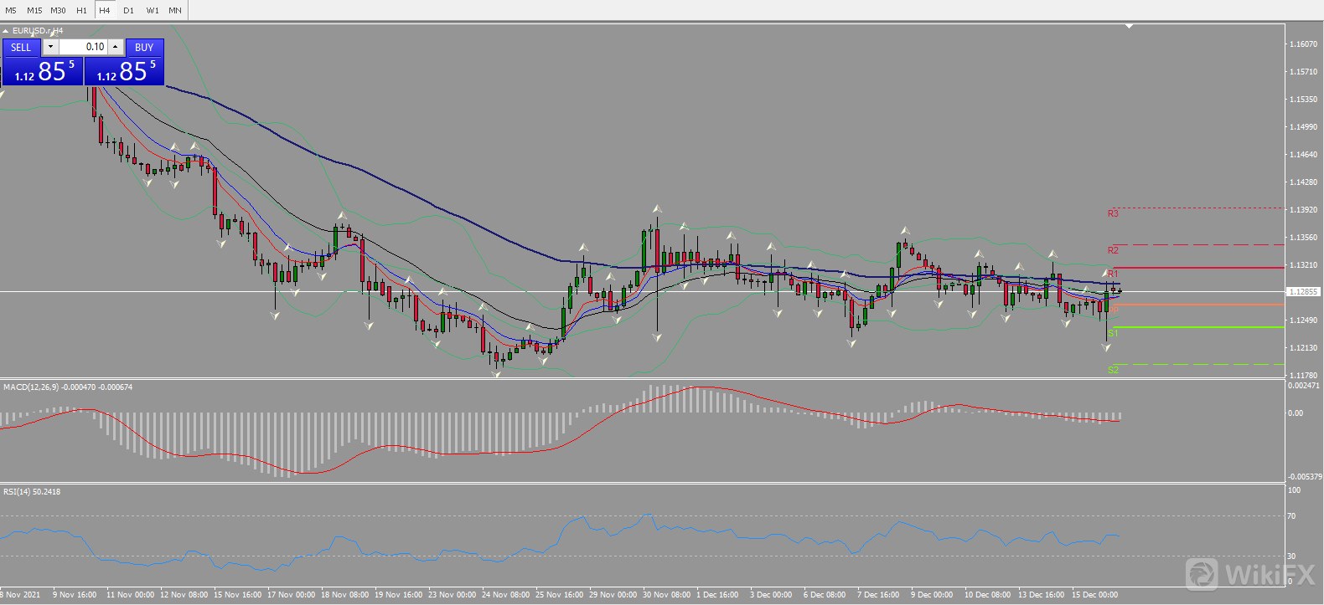Click the 0.10 lot size field
The width and height of the screenshot is (1324, 605).
[x=84, y=47]
